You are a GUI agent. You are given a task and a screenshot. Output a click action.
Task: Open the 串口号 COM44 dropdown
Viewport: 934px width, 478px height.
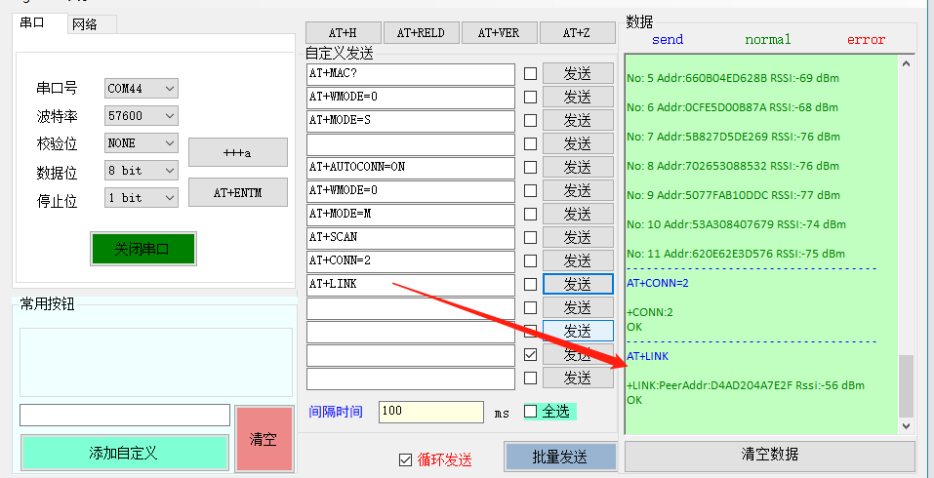(142, 89)
